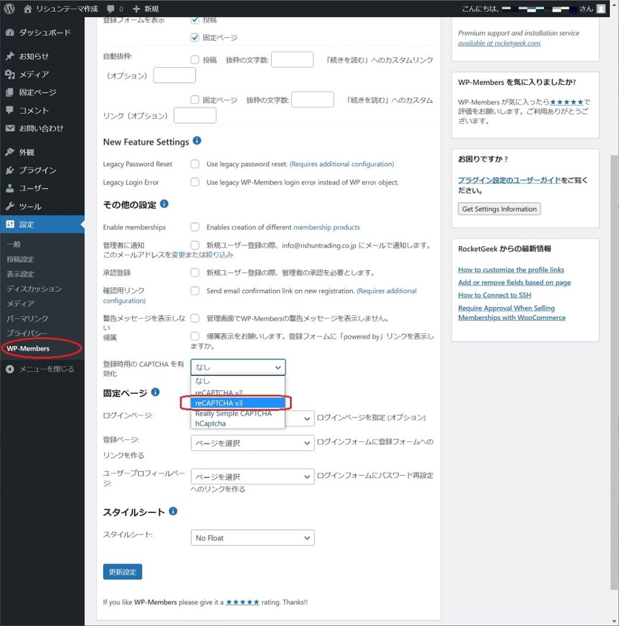Click the 設定 settings icon

coord(10,224)
